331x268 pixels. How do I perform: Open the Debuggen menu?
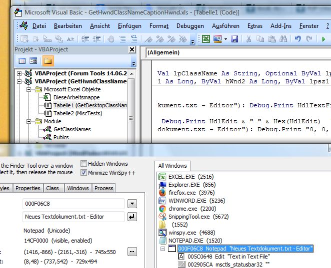(x=190, y=26)
